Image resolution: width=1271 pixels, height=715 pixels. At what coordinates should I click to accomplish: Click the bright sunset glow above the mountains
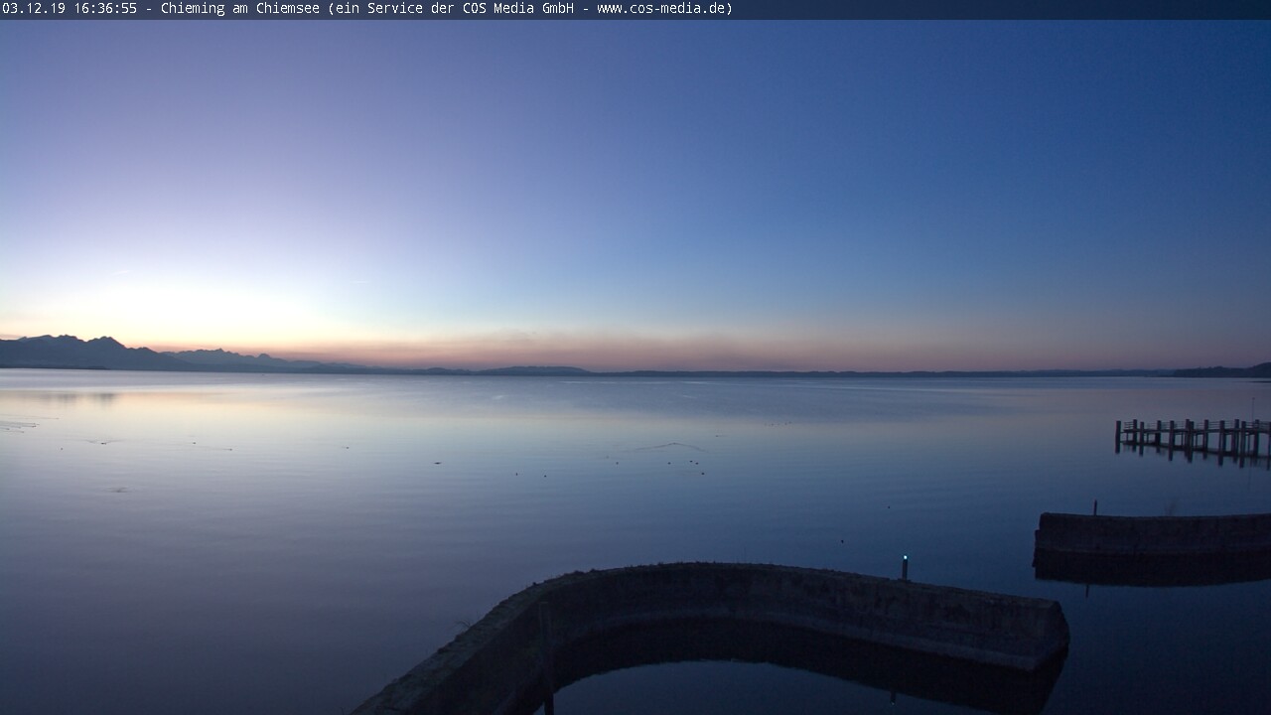click(x=189, y=308)
